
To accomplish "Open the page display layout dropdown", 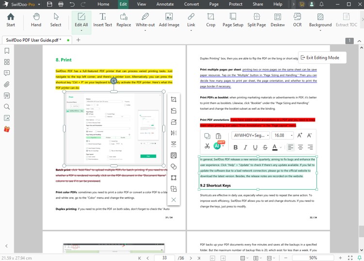I will (257, 258).
